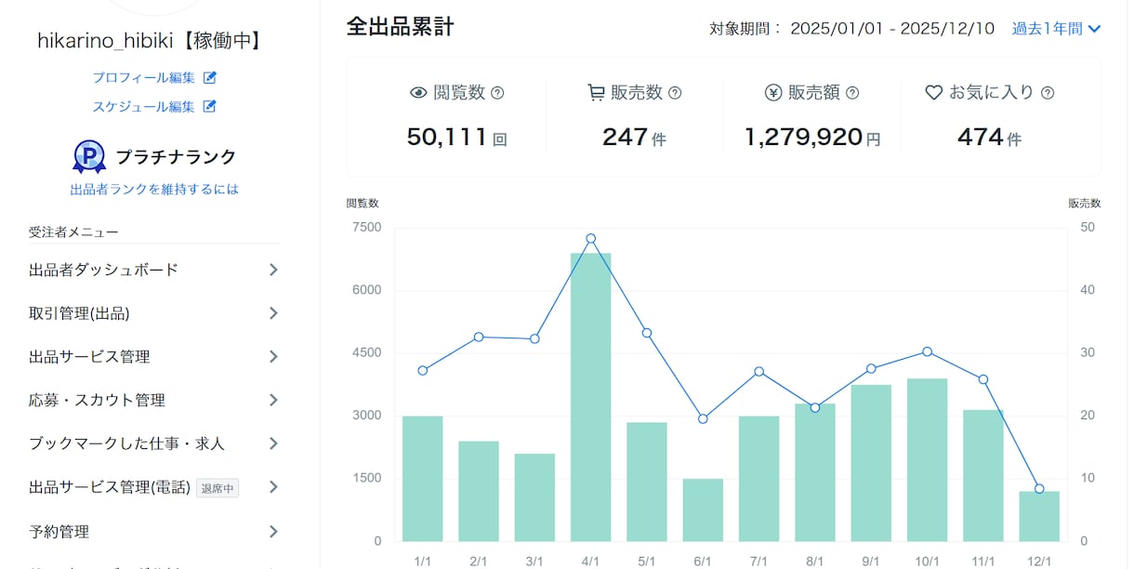Screen dimensions: 1134x569
Task: Click the 全出品累計 heading
Action: point(400,26)
